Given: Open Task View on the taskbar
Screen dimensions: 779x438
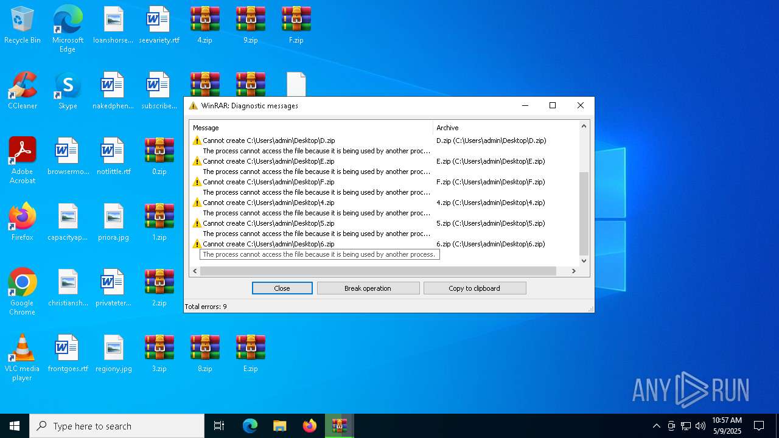Looking at the screenshot, I should (x=219, y=426).
